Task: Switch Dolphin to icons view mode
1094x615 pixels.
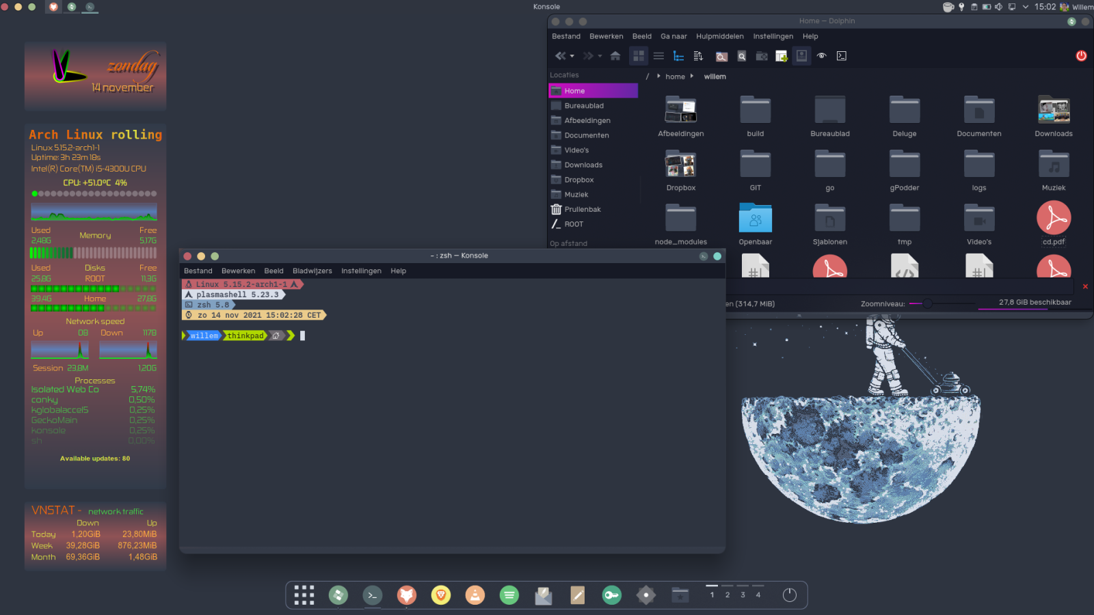Action: [639, 56]
